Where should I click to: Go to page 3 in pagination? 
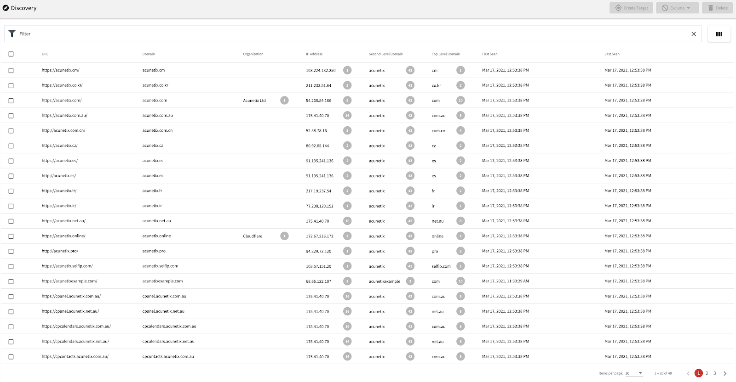(715, 373)
